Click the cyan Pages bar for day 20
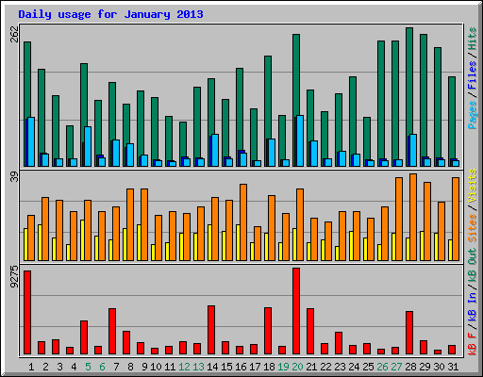The width and height of the screenshot is (483, 377). [300, 140]
